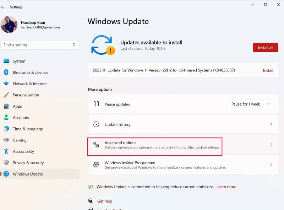
Task: Click Pause for 1 week
Action: pyautogui.click(x=246, y=104)
